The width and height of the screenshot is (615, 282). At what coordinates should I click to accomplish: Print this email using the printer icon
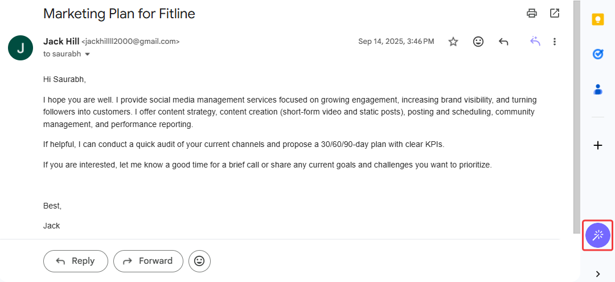coord(532,13)
